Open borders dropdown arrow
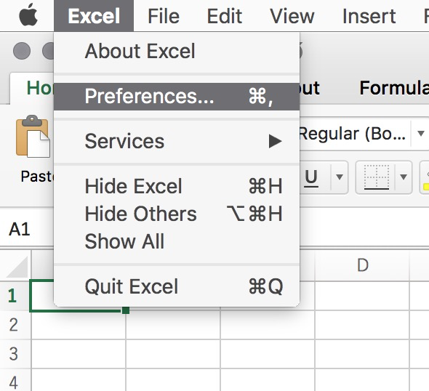This screenshot has height=391, width=429. [404, 177]
